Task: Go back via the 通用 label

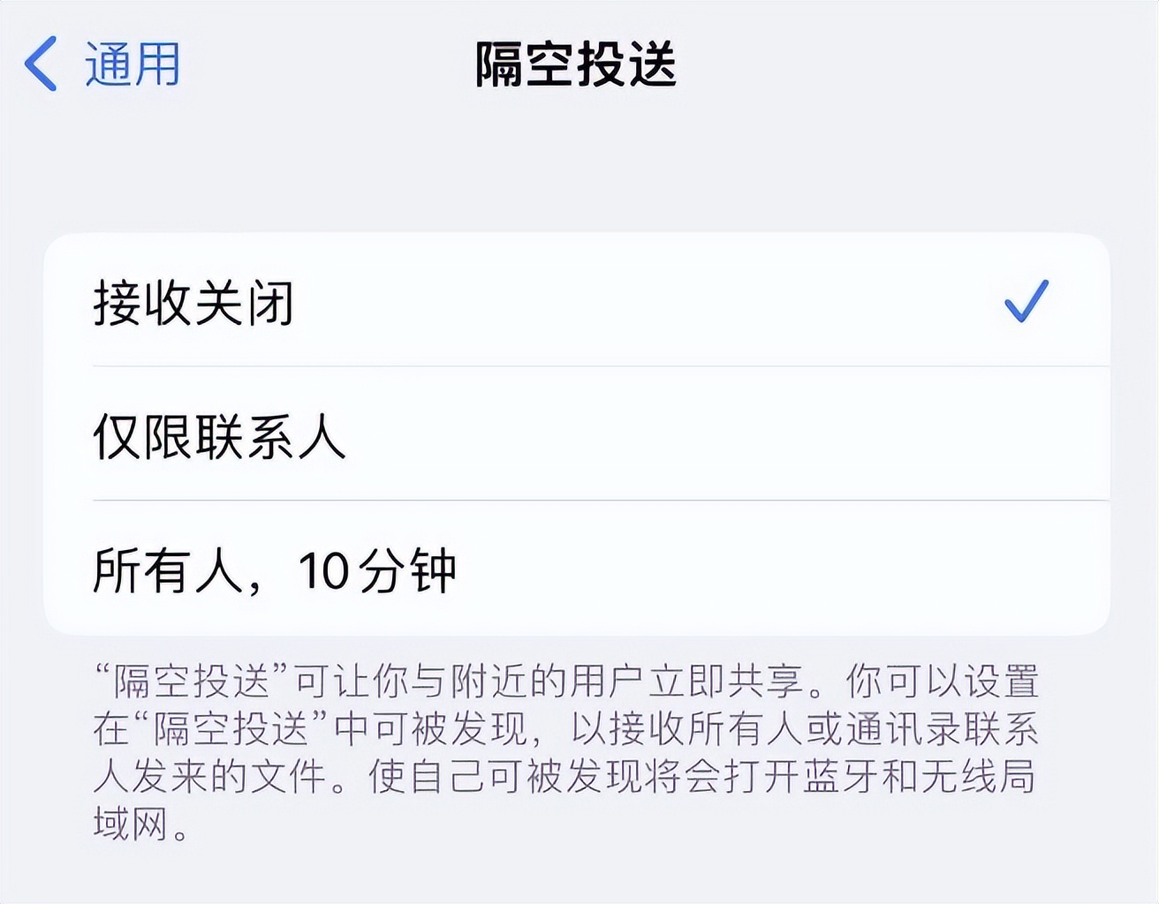Action: [x=133, y=64]
